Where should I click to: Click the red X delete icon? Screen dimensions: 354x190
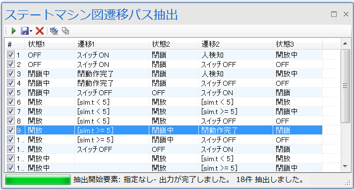pyautogui.click(x=40, y=31)
